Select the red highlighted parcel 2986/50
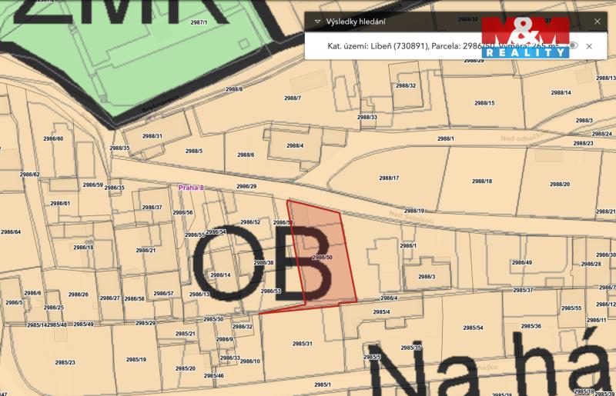 tap(322, 257)
